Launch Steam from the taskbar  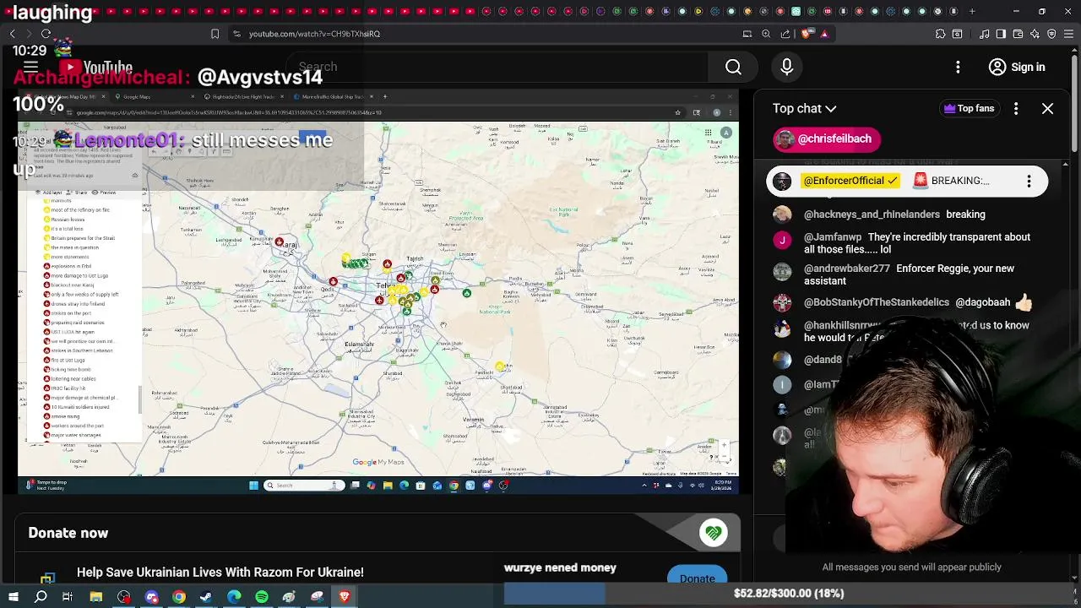pyautogui.click(x=206, y=597)
